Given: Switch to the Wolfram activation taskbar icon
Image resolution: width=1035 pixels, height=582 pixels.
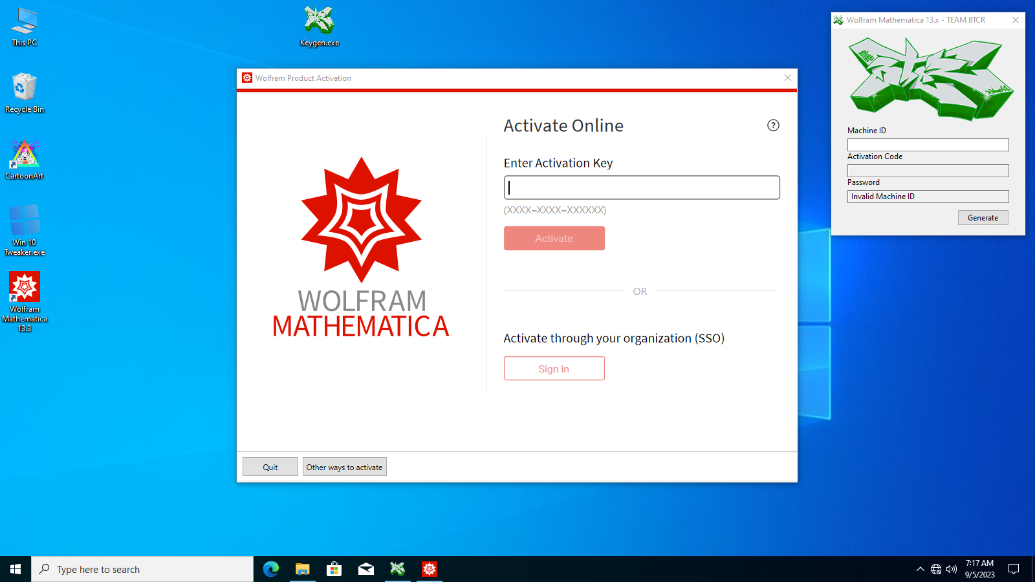Looking at the screenshot, I should click(x=430, y=569).
